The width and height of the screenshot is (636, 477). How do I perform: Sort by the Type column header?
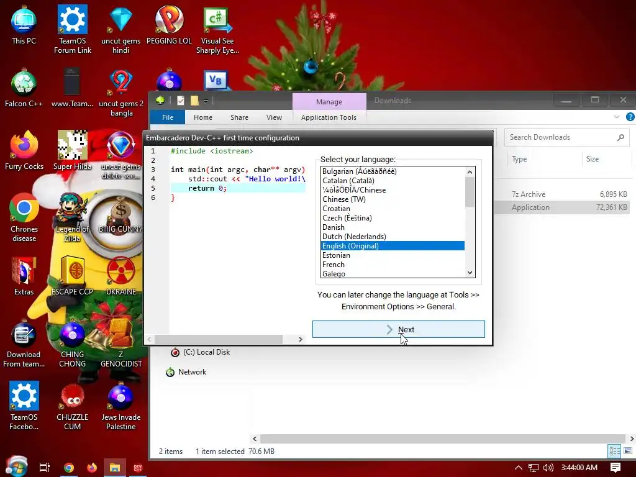(x=519, y=159)
